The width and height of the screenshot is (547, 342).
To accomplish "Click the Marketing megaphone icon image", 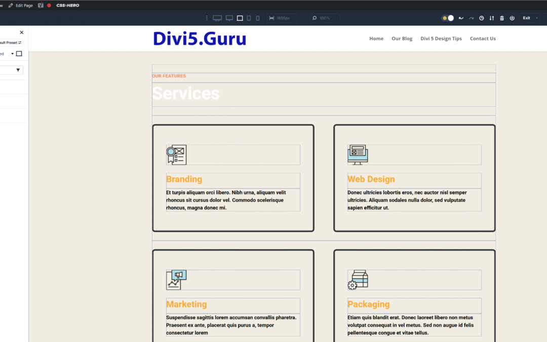I will coord(177,280).
